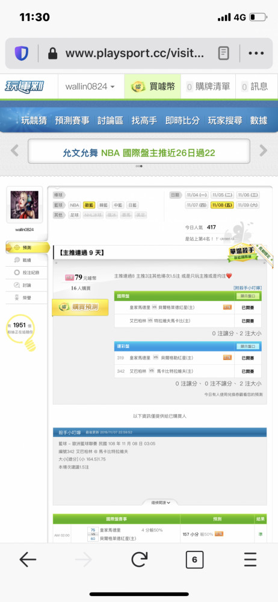Click the yellow 購買預測 button
278x602 pixels.
[80, 307]
